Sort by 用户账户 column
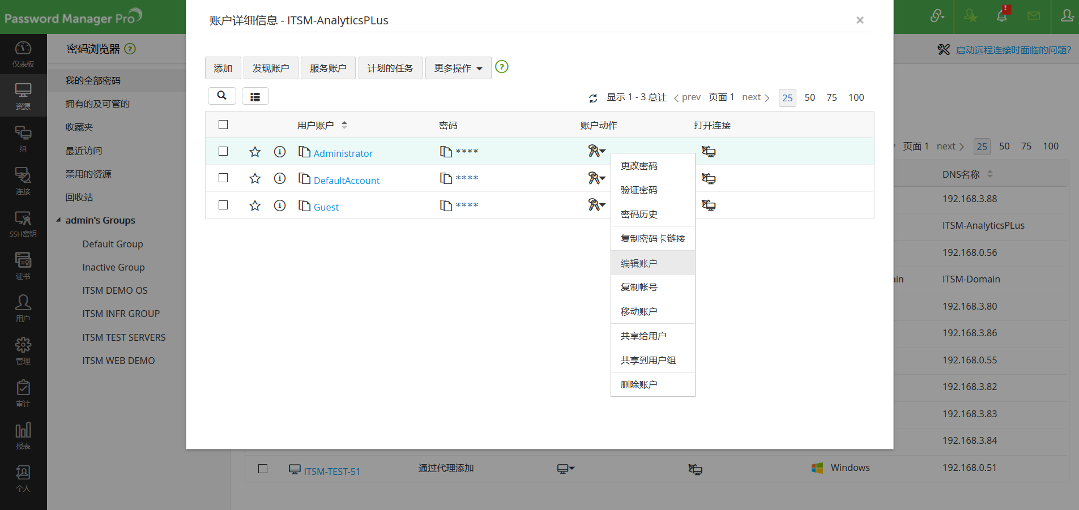 click(344, 125)
